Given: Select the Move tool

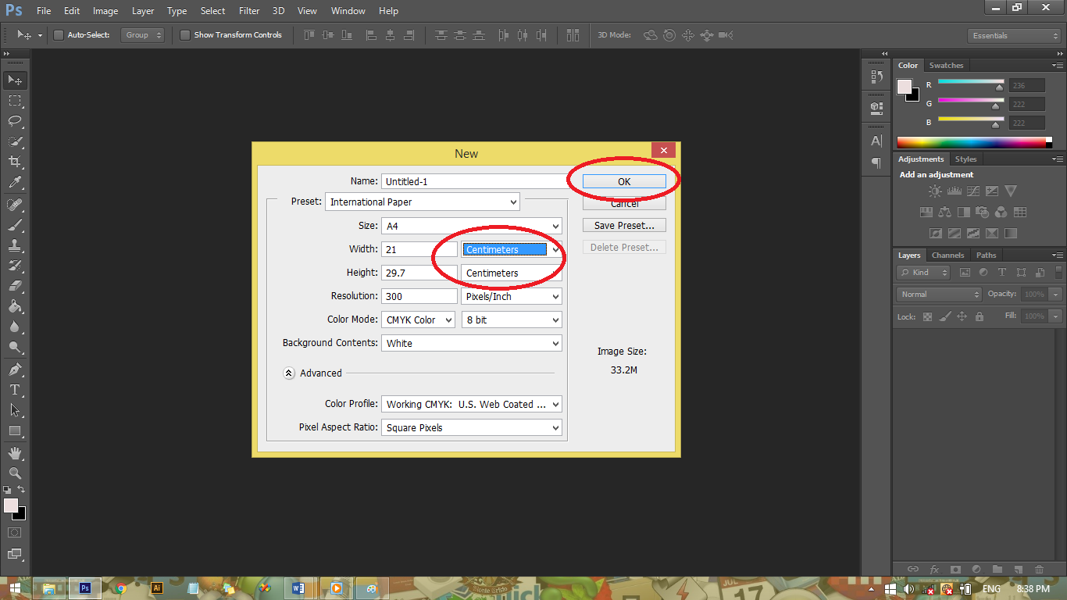Looking at the screenshot, I should (15, 80).
